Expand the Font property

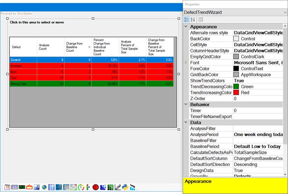tap(186, 63)
